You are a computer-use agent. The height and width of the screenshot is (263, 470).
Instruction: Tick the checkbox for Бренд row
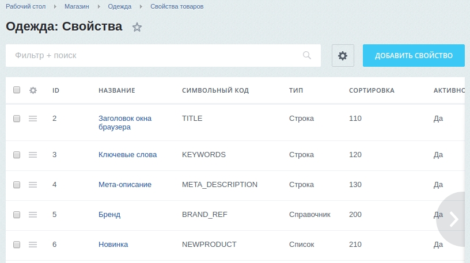17,215
